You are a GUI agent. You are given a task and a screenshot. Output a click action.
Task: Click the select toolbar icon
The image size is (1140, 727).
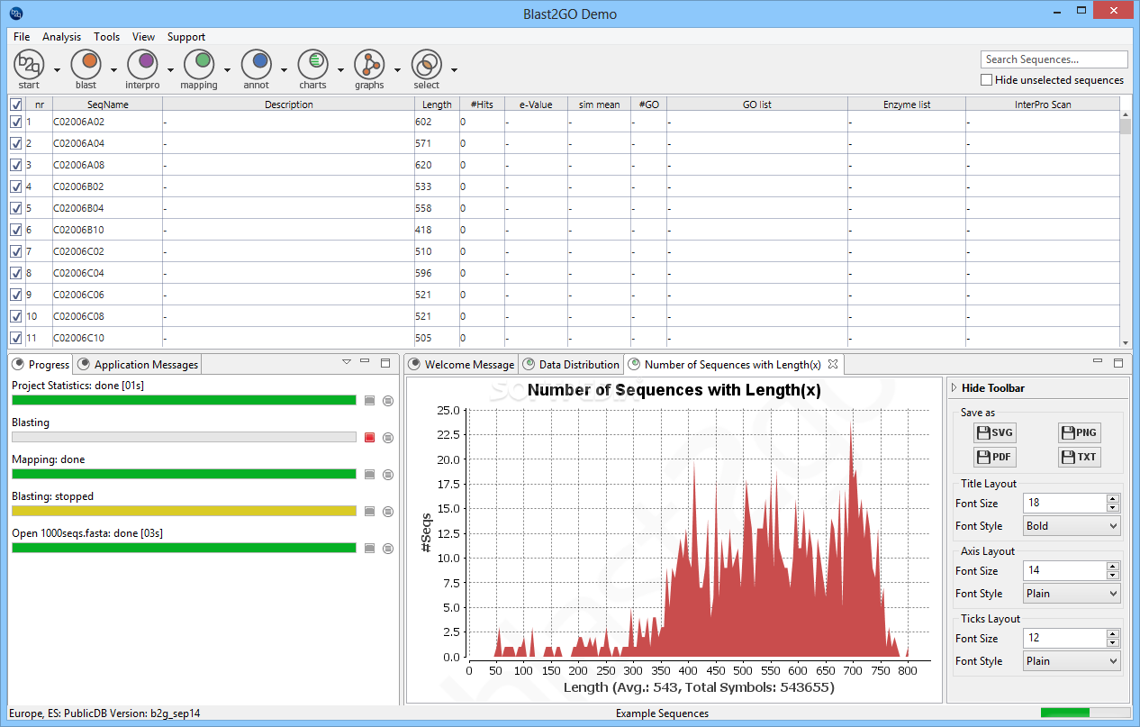click(x=426, y=64)
